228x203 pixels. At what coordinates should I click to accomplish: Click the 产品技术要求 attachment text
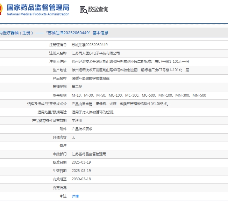click(x=82, y=129)
